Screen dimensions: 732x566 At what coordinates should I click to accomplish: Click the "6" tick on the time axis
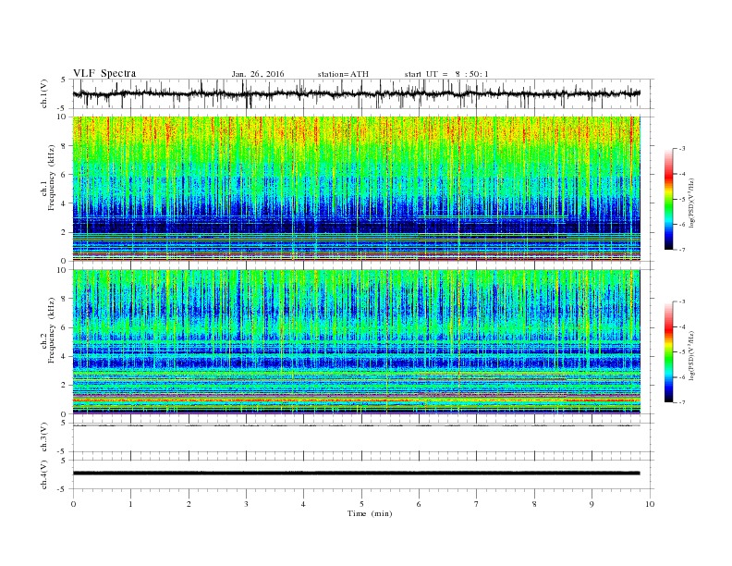click(419, 504)
